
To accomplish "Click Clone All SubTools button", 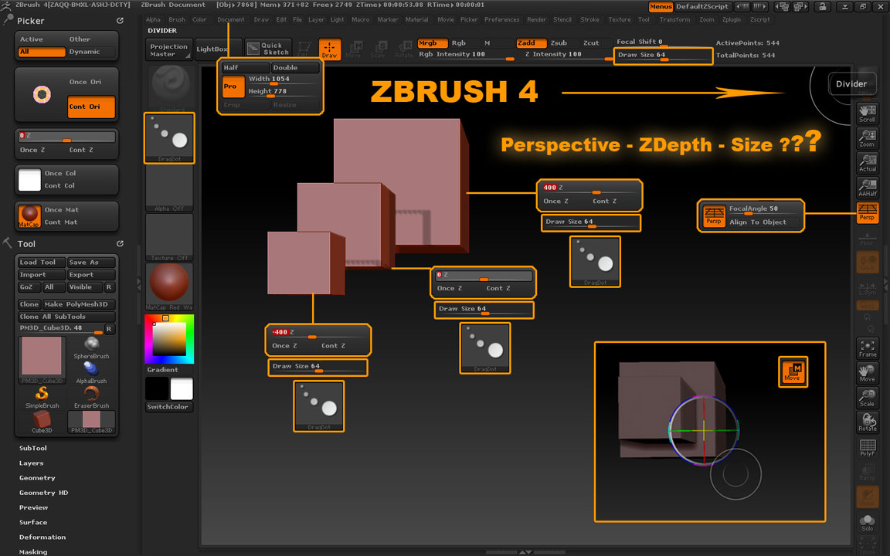I will [66, 317].
